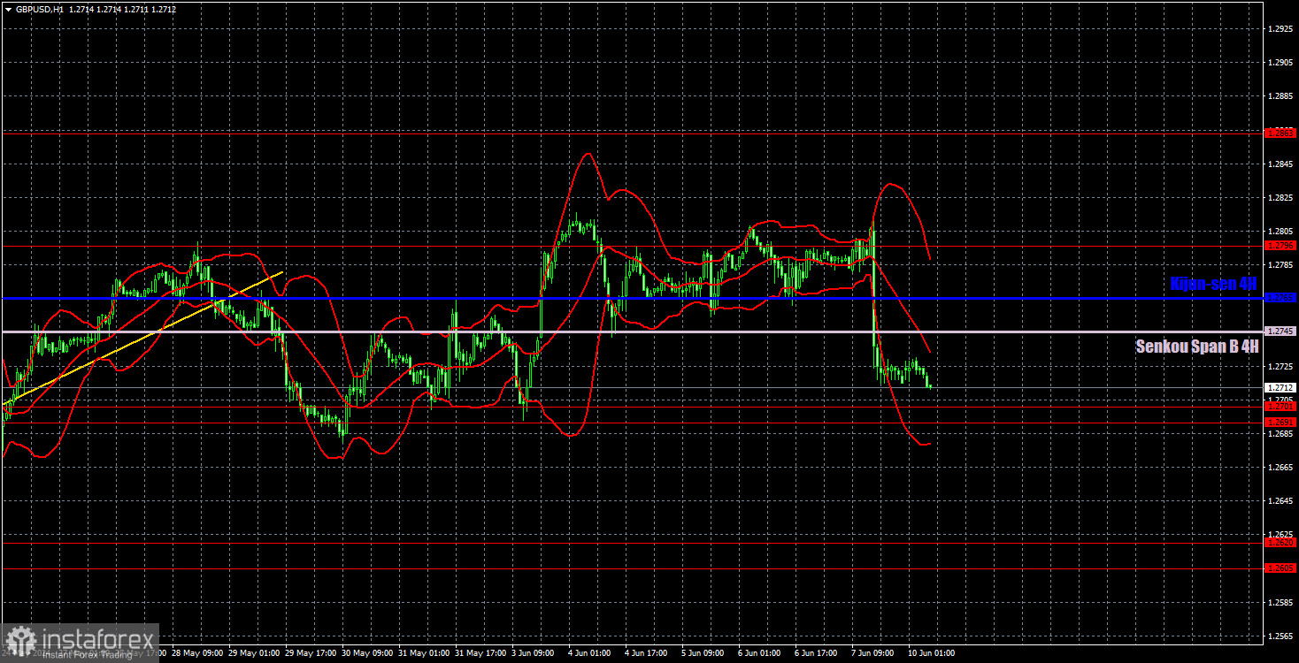Screen dimensions: 1299x663
Task: Click the 1.2925 price axis label
Action: tap(1280, 29)
